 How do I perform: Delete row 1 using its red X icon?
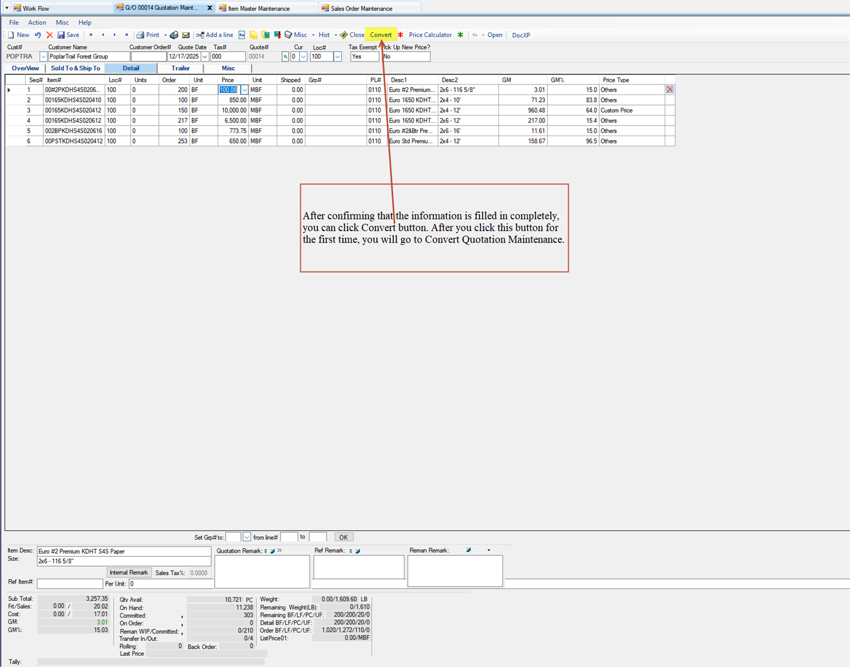coord(669,90)
